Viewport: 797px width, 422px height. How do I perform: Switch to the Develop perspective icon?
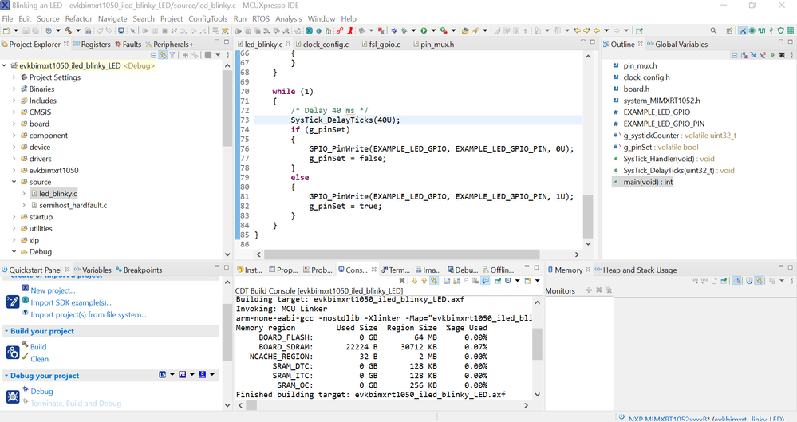click(x=743, y=30)
